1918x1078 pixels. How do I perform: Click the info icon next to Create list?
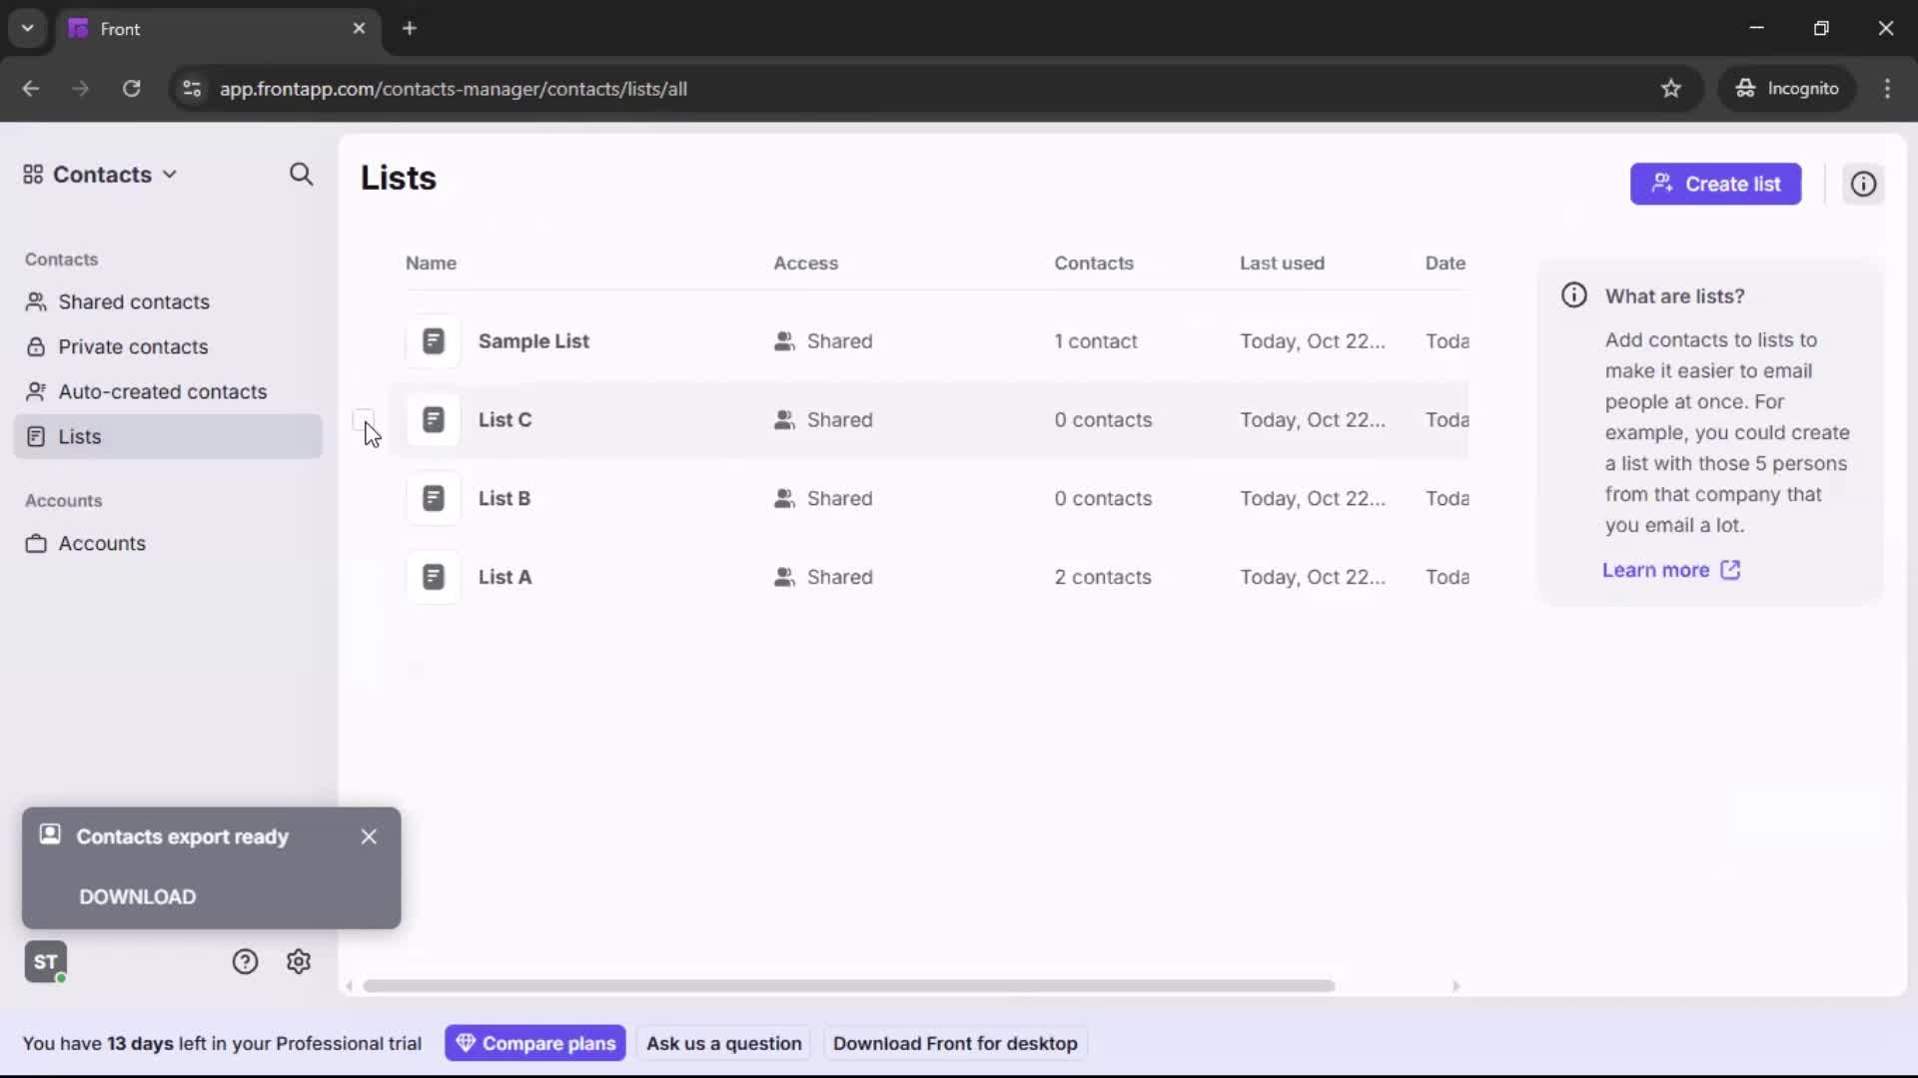click(x=1863, y=184)
